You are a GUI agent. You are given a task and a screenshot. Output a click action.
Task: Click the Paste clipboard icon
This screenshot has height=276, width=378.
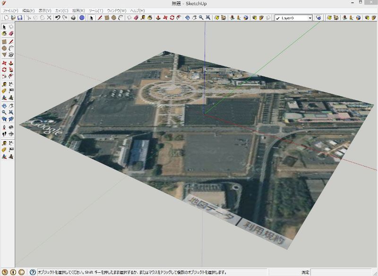(42, 18)
